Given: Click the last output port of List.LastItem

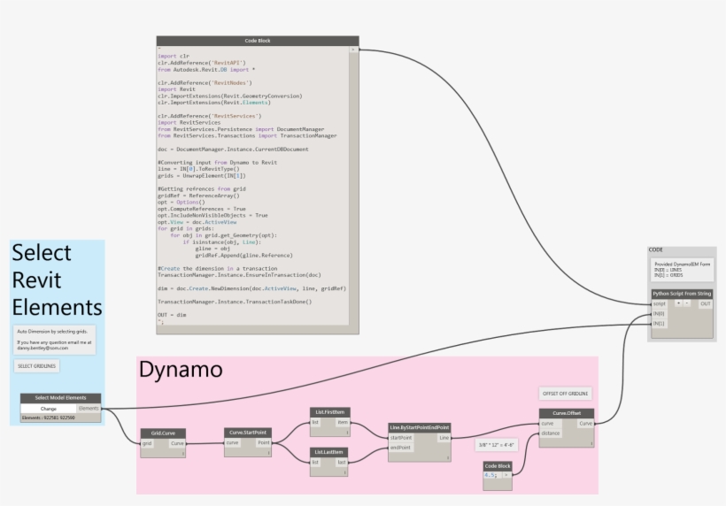Looking at the screenshot, I should click(x=341, y=462).
